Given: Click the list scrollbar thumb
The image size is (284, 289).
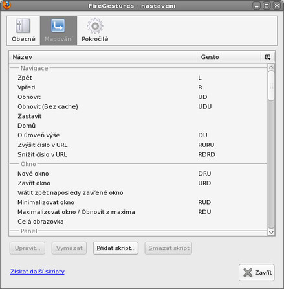Looking at the screenshot, I should (271, 86).
